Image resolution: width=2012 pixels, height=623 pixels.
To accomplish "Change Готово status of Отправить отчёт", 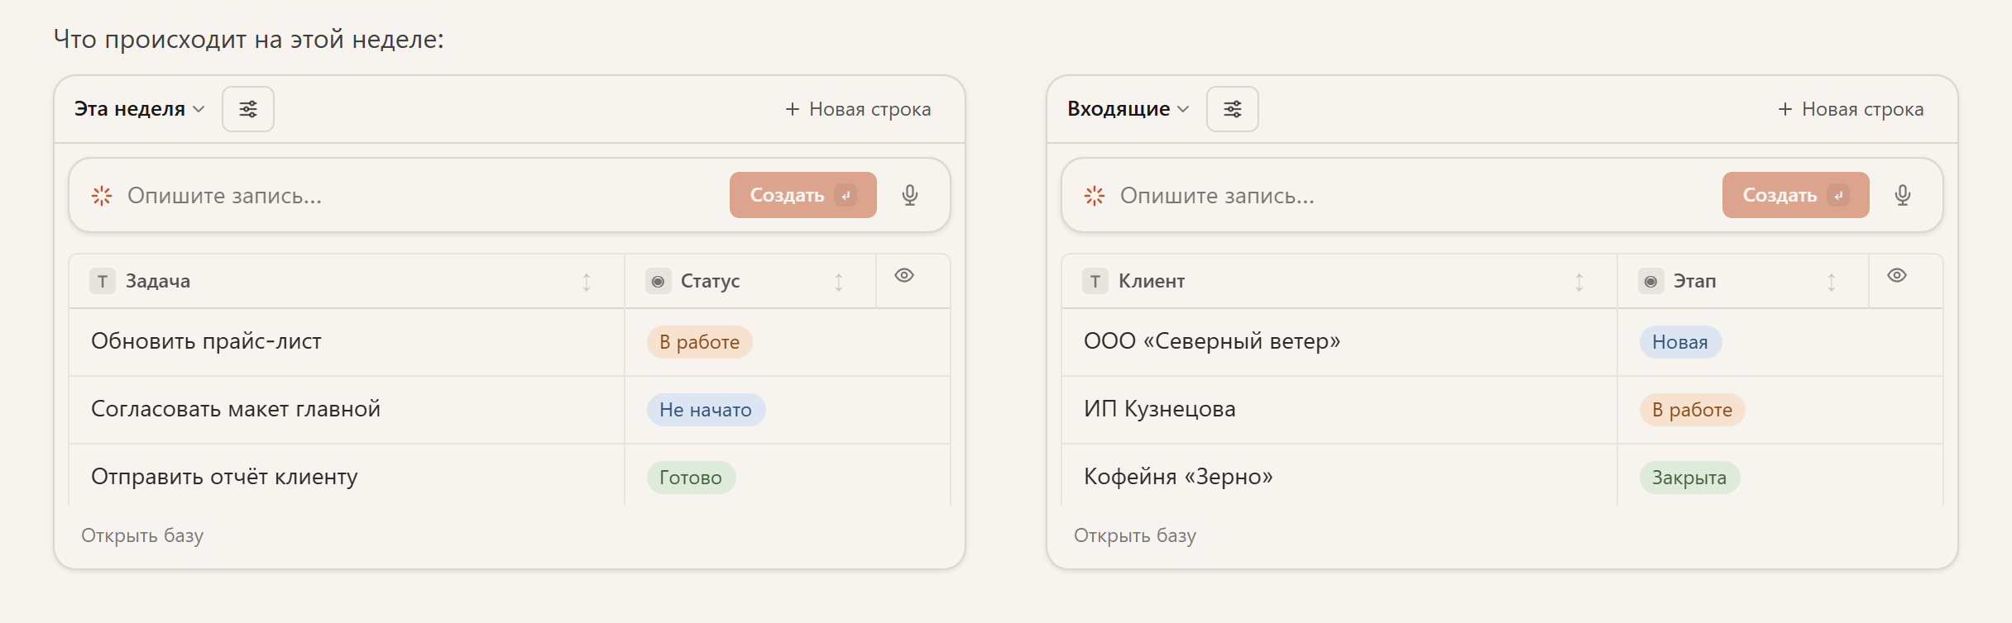I will click(x=691, y=478).
